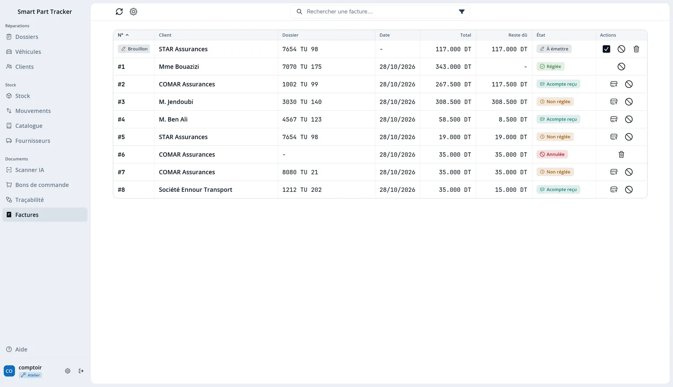
Task: Open Fournisseurs in the sidebar
Action: pos(45,141)
